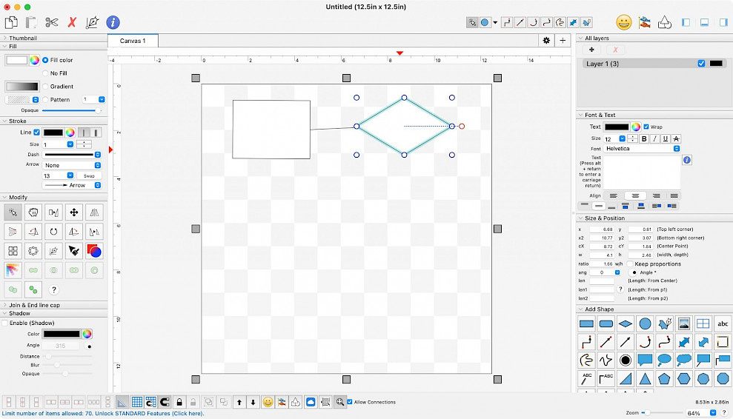Click the stroke Line black color swatch
This screenshot has width=733, height=419.
click(53, 133)
